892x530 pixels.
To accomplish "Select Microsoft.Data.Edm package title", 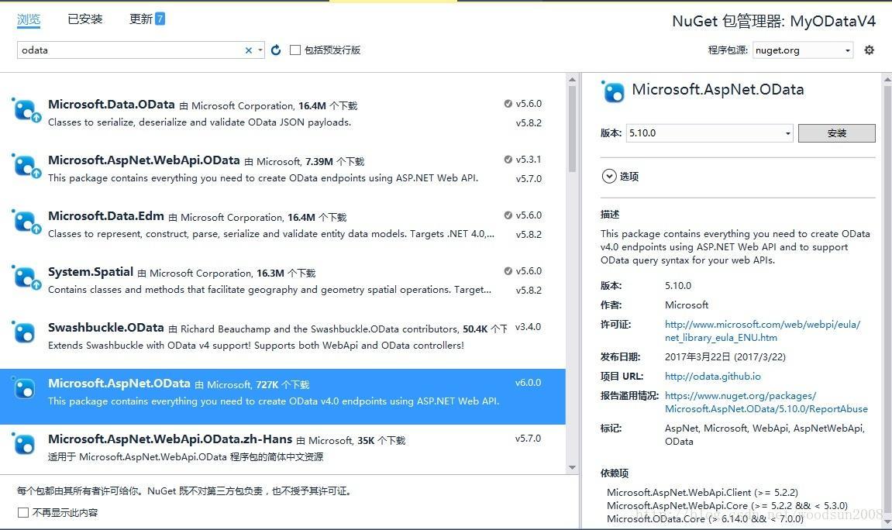I will coord(106,216).
